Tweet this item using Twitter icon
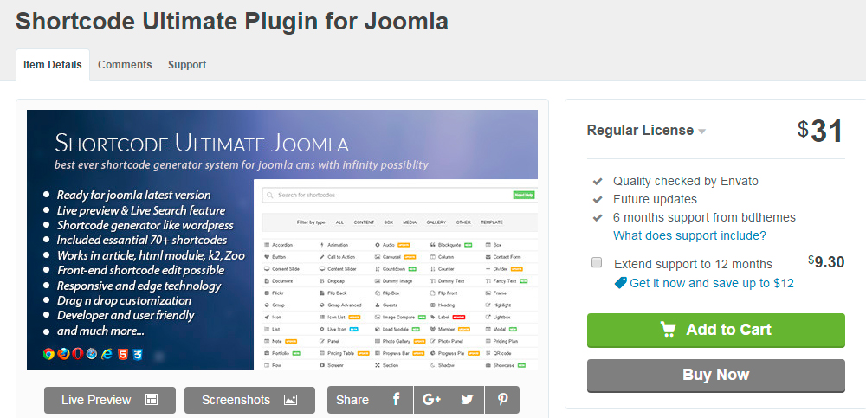Image resolution: width=866 pixels, height=418 pixels. [468, 400]
